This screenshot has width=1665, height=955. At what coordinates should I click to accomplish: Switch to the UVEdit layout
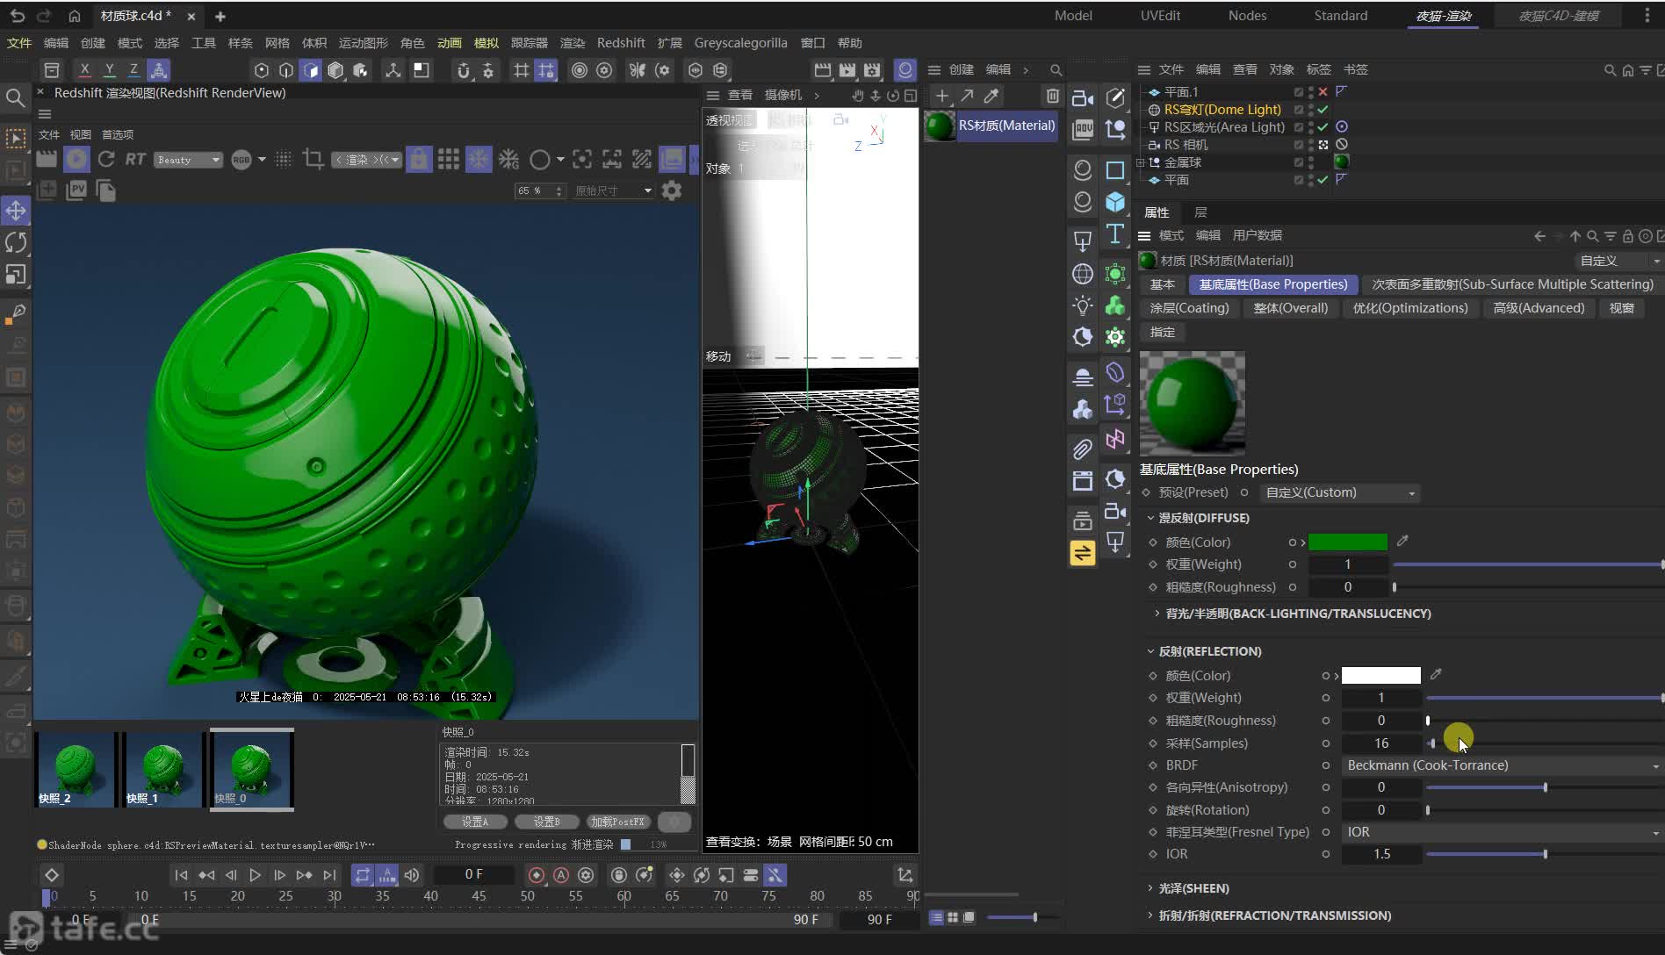[1160, 16]
